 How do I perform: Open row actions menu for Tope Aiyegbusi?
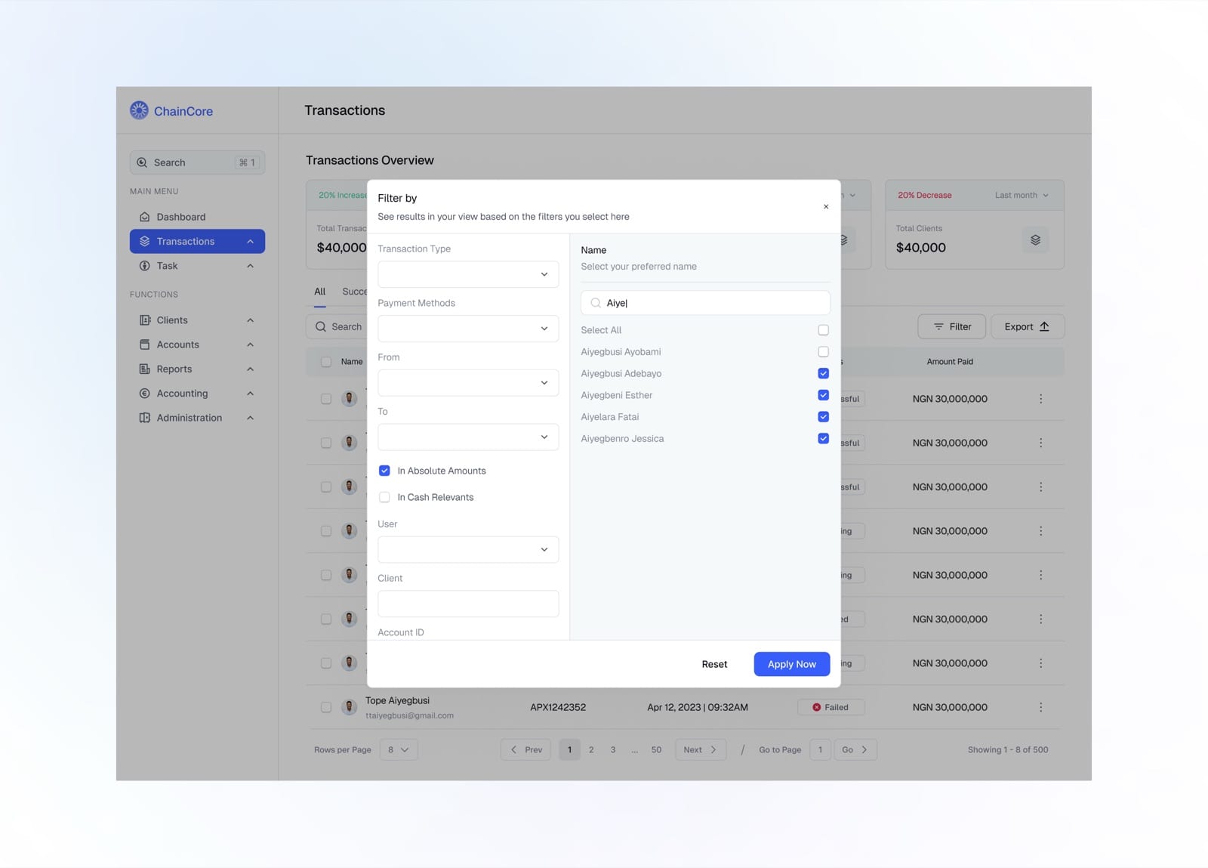1040,707
